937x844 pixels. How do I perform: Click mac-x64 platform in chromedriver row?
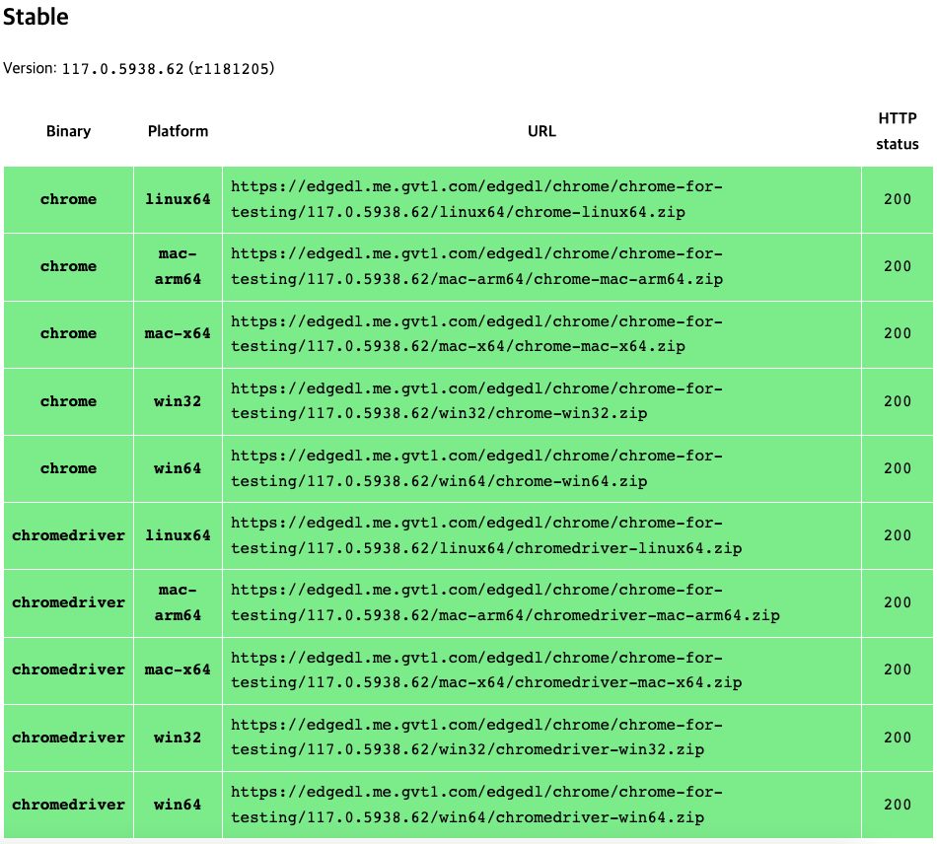tap(179, 670)
